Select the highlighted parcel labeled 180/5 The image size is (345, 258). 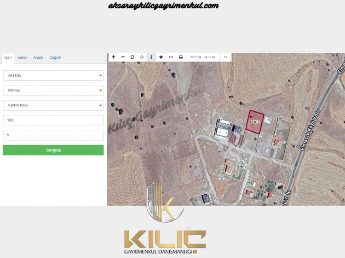pos(254,122)
